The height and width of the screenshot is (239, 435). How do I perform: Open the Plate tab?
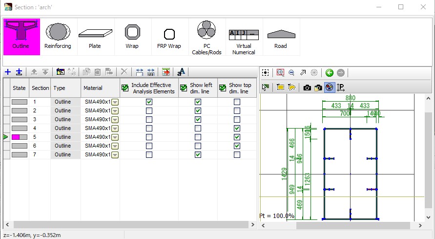[x=95, y=37]
